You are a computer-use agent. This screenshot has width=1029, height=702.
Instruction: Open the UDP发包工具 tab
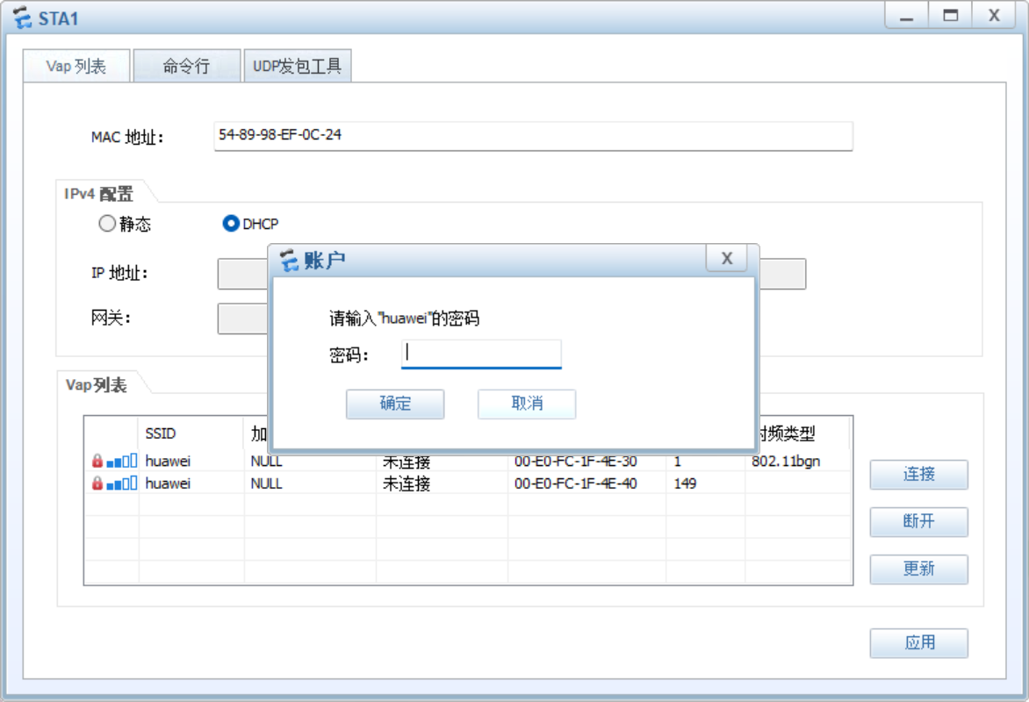[297, 67]
